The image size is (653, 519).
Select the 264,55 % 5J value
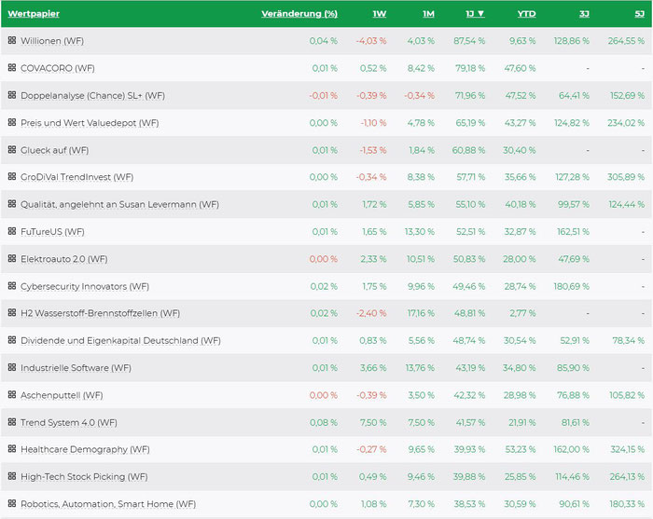[x=626, y=41]
